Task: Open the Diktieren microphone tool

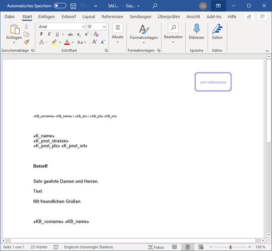Action: [x=196, y=32]
